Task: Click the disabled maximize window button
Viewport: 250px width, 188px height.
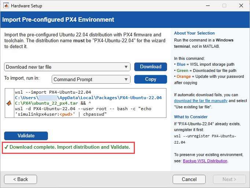Action: tap(224, 6)
